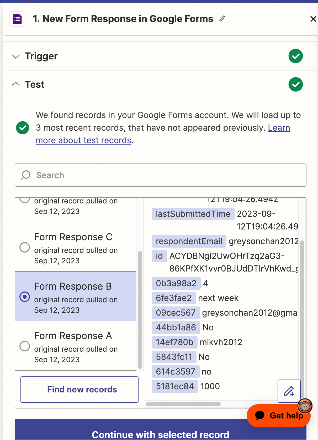
Task: Select Form Response B radio button
Action: (x=25, y=296)
